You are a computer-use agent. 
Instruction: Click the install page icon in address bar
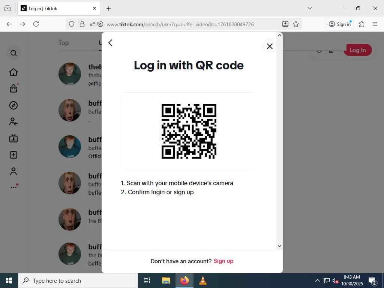coord(285,24)
